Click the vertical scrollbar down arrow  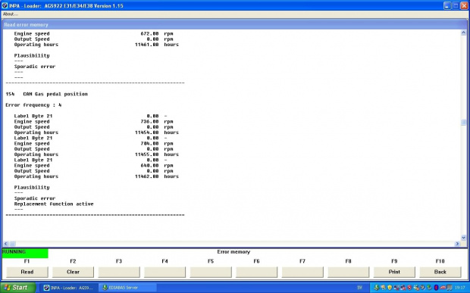coord(463,238)
